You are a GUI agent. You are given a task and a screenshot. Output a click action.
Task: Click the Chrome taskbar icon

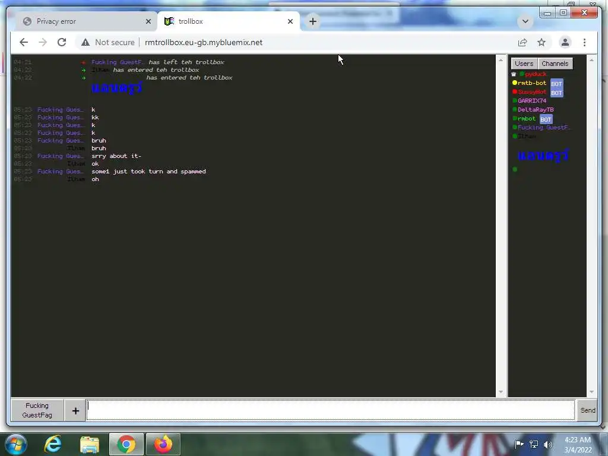click(x=126, y=444)
